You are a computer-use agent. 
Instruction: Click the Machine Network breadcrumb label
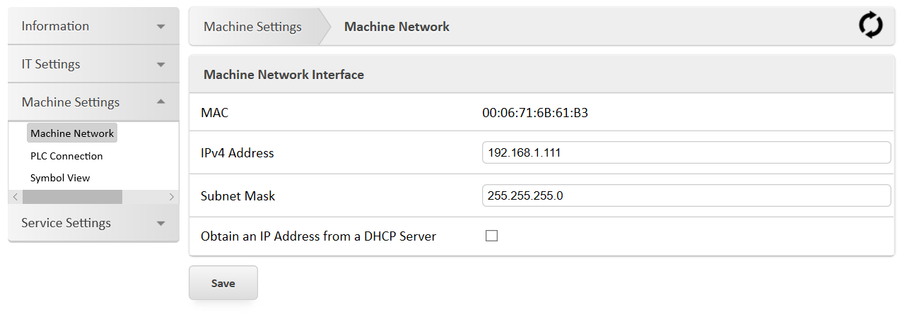pos(397,27)
